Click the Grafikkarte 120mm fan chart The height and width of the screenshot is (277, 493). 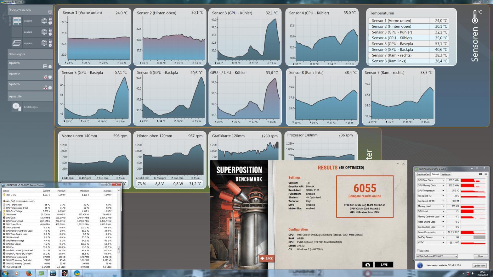[245, 146]
